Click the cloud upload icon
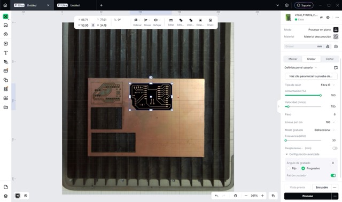This screenshot has width=342, height=202. point(6,34)
